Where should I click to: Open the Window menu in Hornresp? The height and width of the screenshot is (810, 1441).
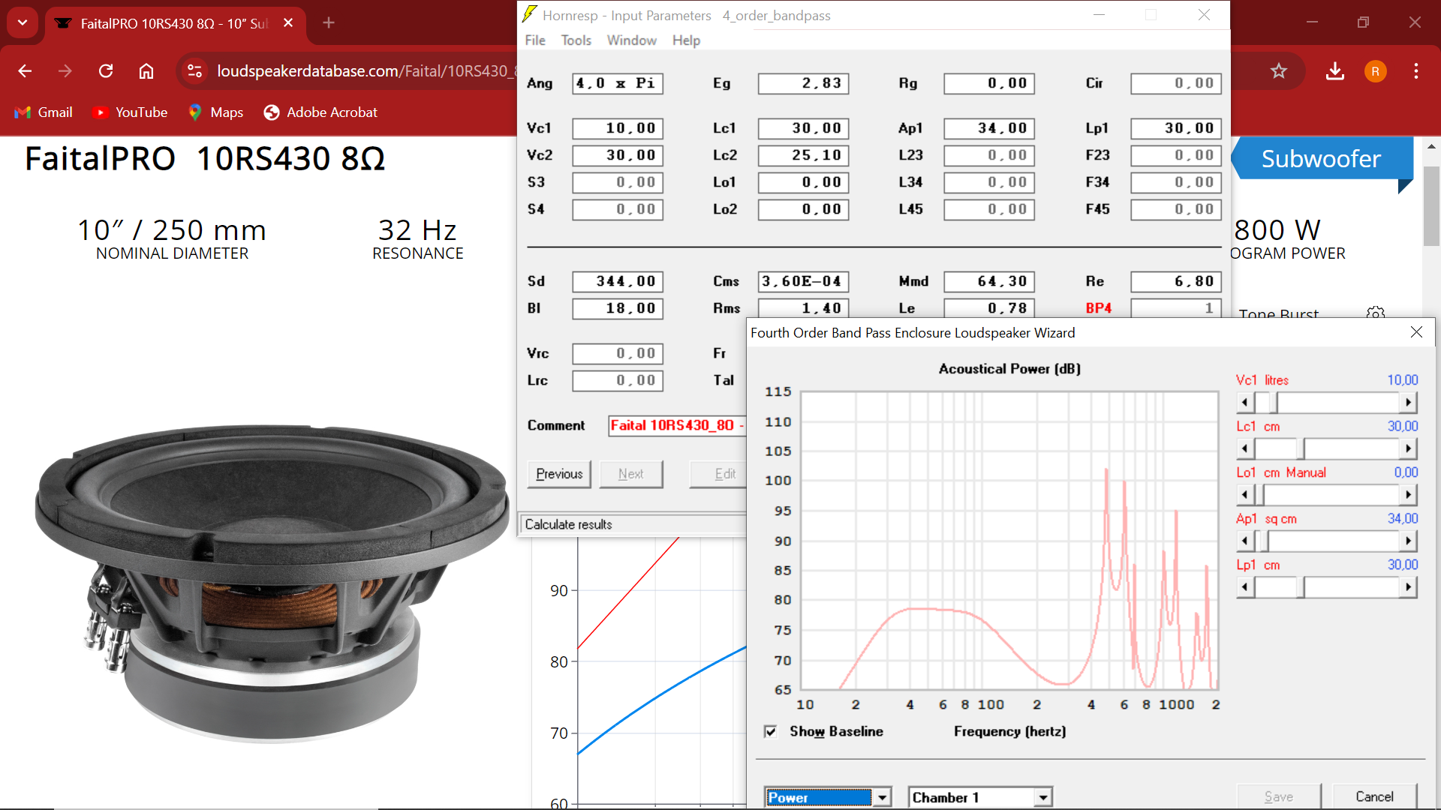(x=631, y=40)
